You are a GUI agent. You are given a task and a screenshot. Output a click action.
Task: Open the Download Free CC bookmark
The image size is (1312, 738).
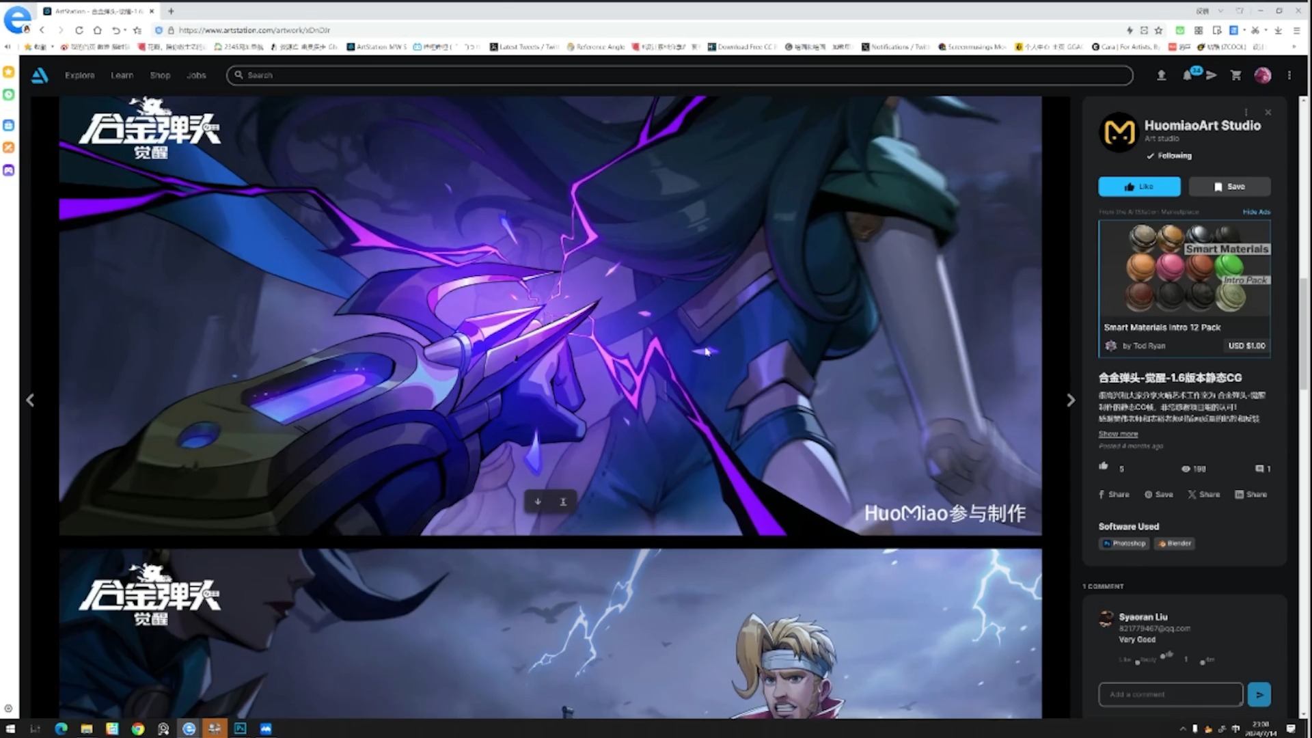click(741, 47)
